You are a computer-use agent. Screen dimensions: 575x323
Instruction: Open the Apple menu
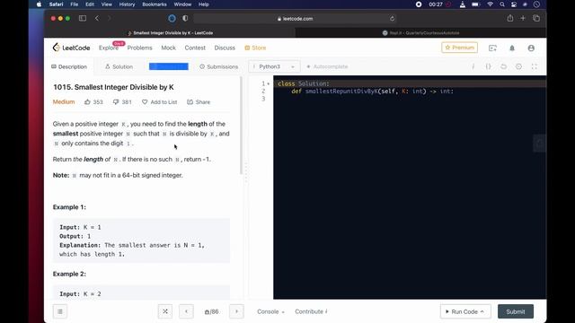click(39, 4)
